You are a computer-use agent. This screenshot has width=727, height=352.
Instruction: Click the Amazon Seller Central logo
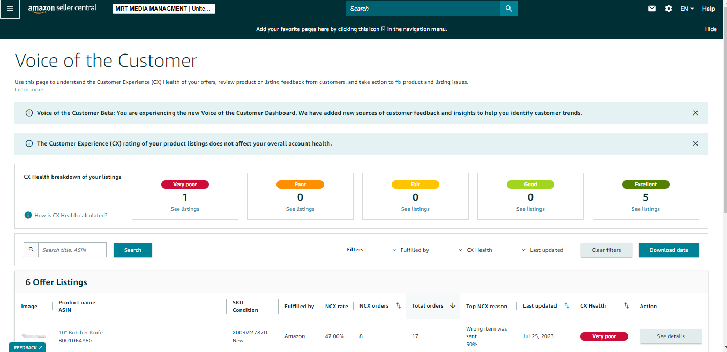(x=62, y=9)
